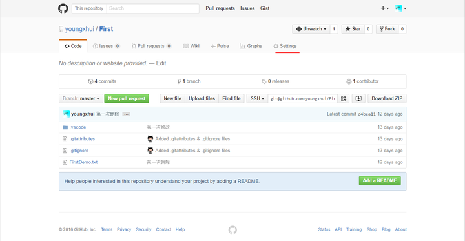Select the git clone URL field
This screenshot has height=241, width=465.
302,99
